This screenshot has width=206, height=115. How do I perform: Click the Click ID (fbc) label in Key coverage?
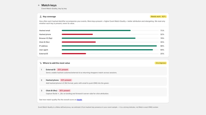point(44,42)
